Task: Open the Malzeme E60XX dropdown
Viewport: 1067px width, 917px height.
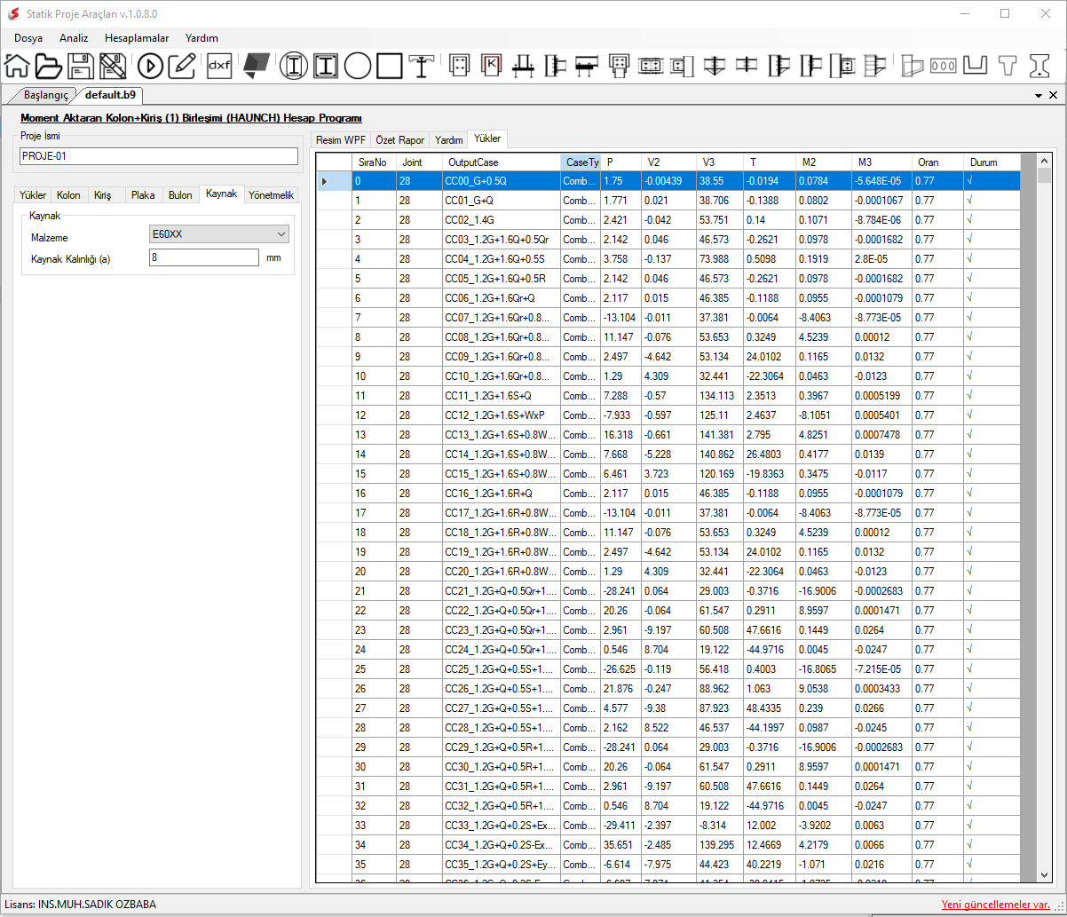Action: point(219,234)
